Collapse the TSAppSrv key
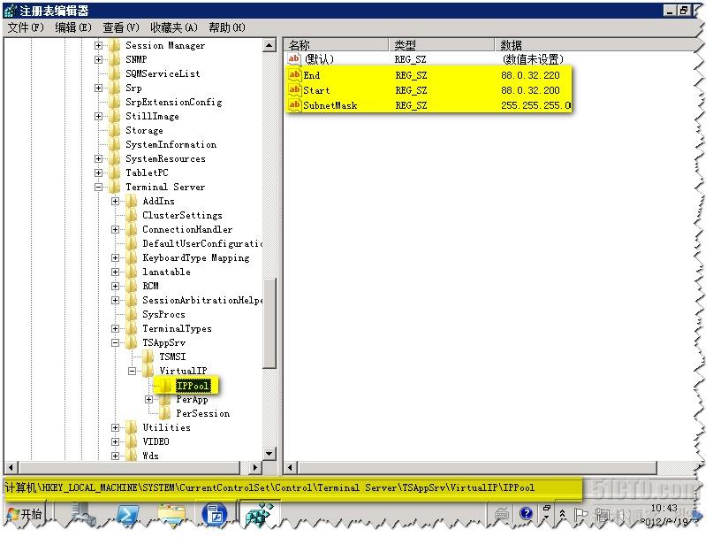The width and height of the screenshot is (713, 537). [115, 342]
